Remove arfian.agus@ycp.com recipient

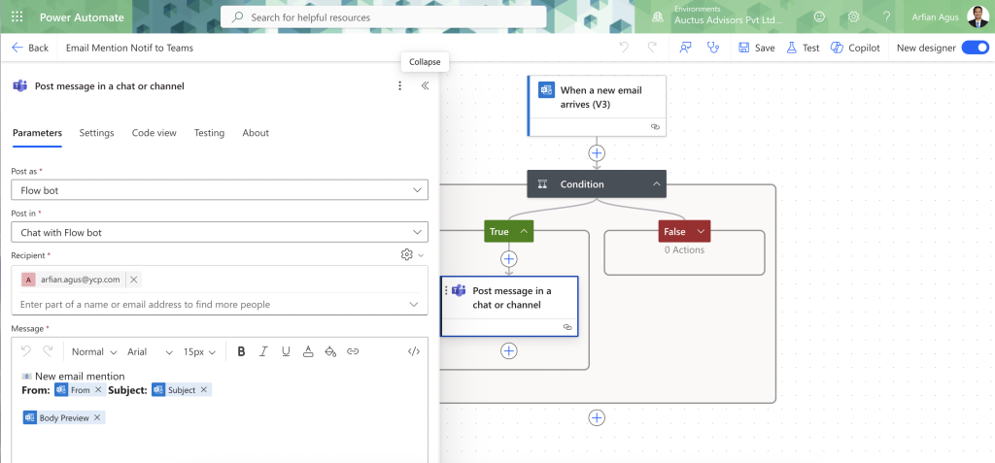point(134,280)
